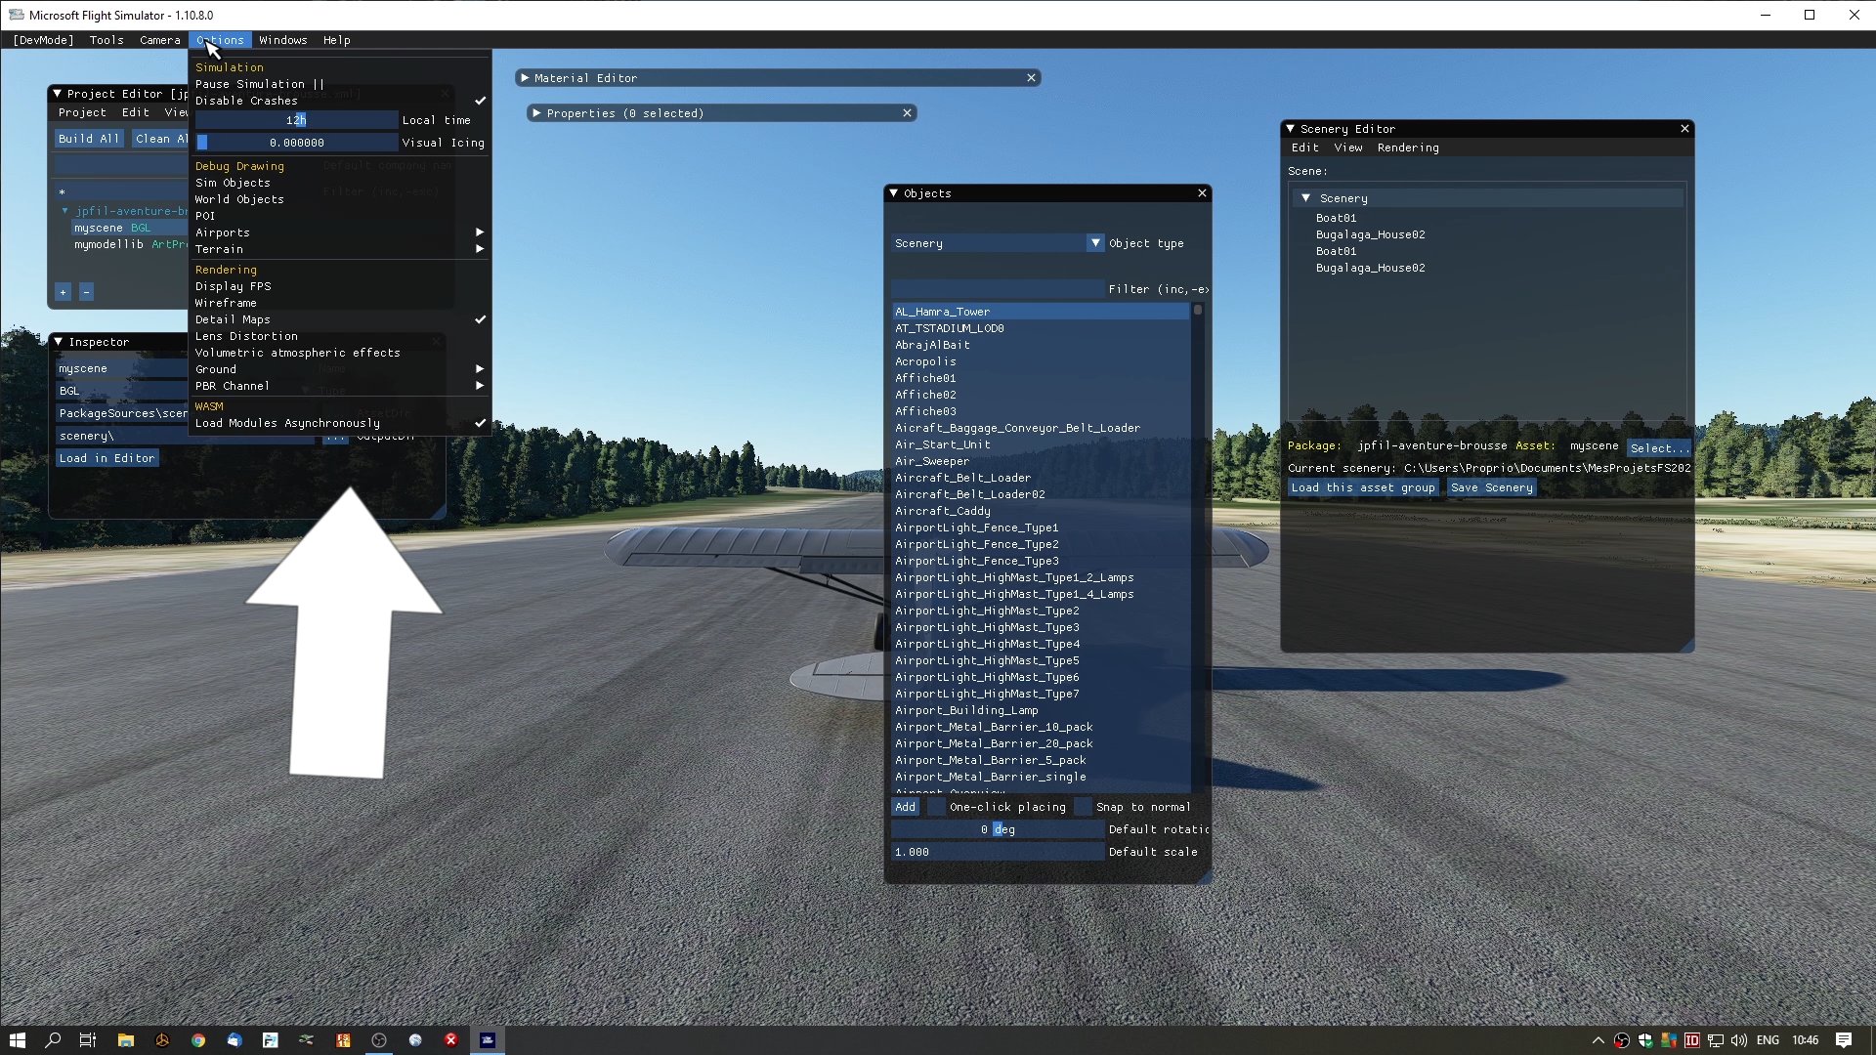The image size is (1876, 1055).
Task: Open the Windows menu in menu bar
Action: 282,40
